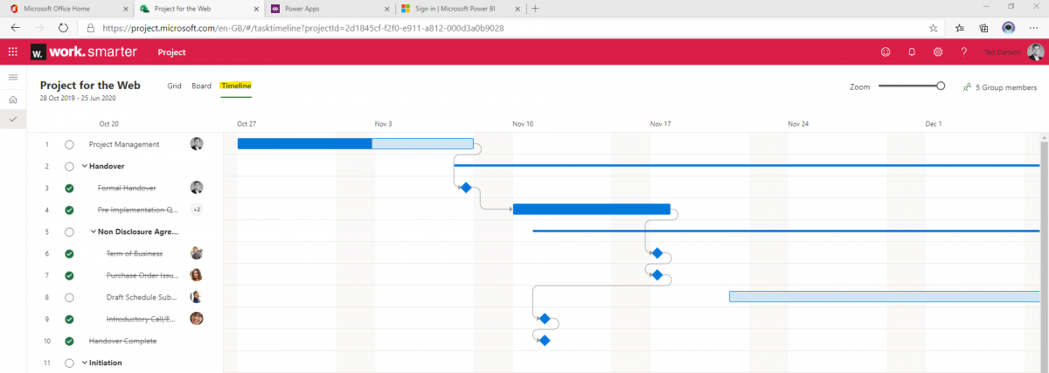Click the Term of Business milestone diamond
Image resolution: width=1049 pixels, height=373 pixels.
[657, 253]
